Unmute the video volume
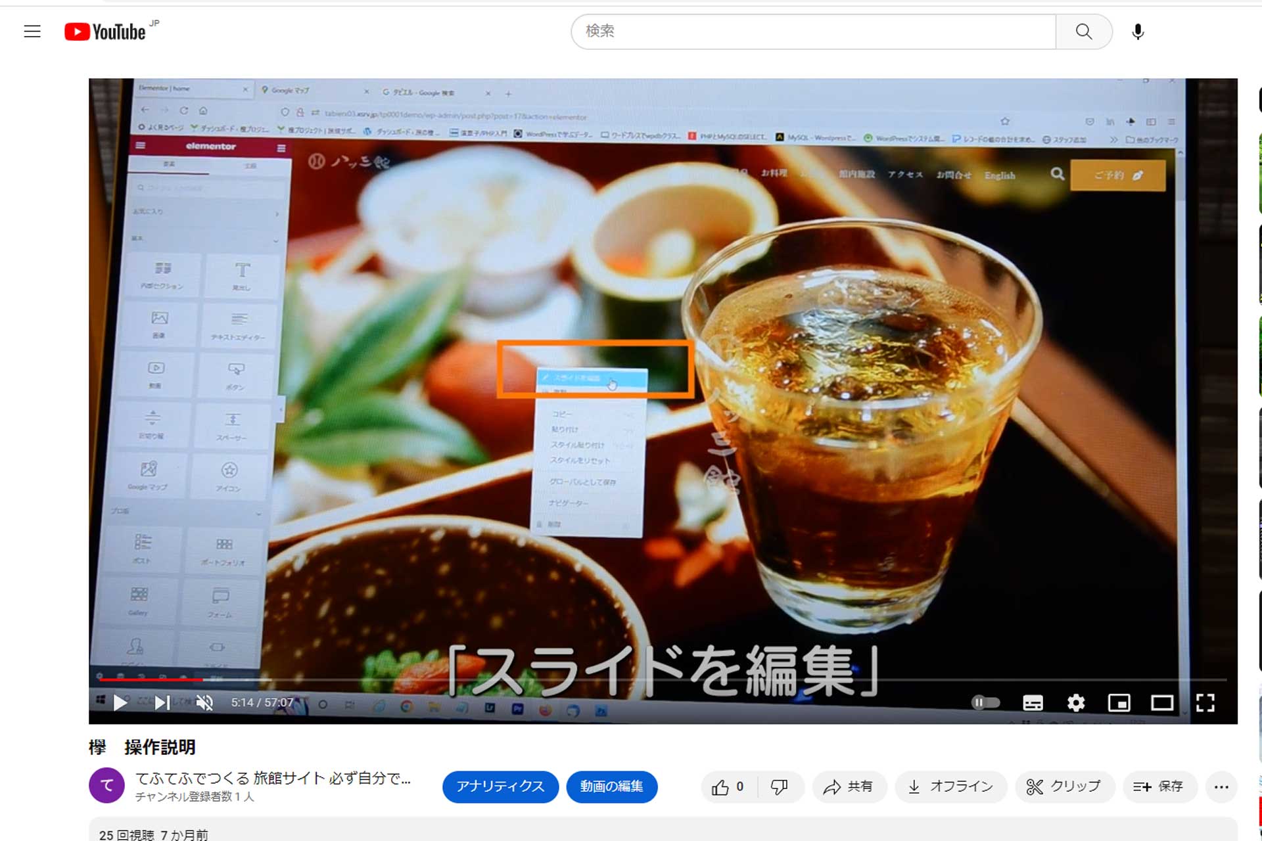 tap(205, 703)
